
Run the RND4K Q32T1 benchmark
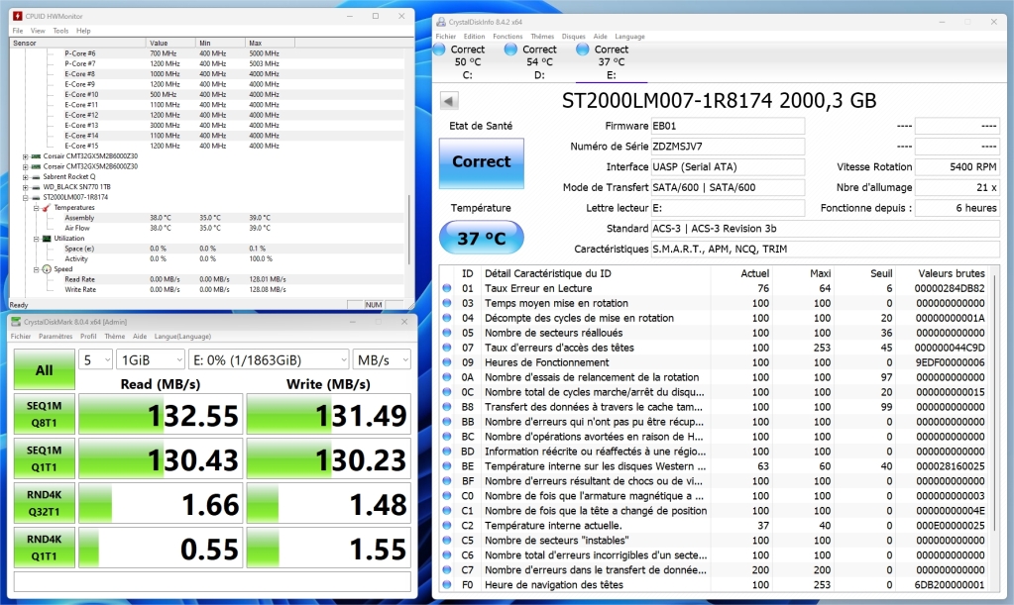pos(44,503)
